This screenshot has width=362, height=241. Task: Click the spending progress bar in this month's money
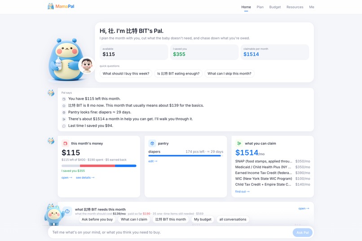pos(99,166)
